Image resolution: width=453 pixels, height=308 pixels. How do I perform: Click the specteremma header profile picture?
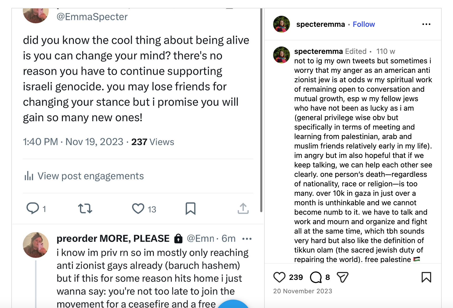point(282,24)
